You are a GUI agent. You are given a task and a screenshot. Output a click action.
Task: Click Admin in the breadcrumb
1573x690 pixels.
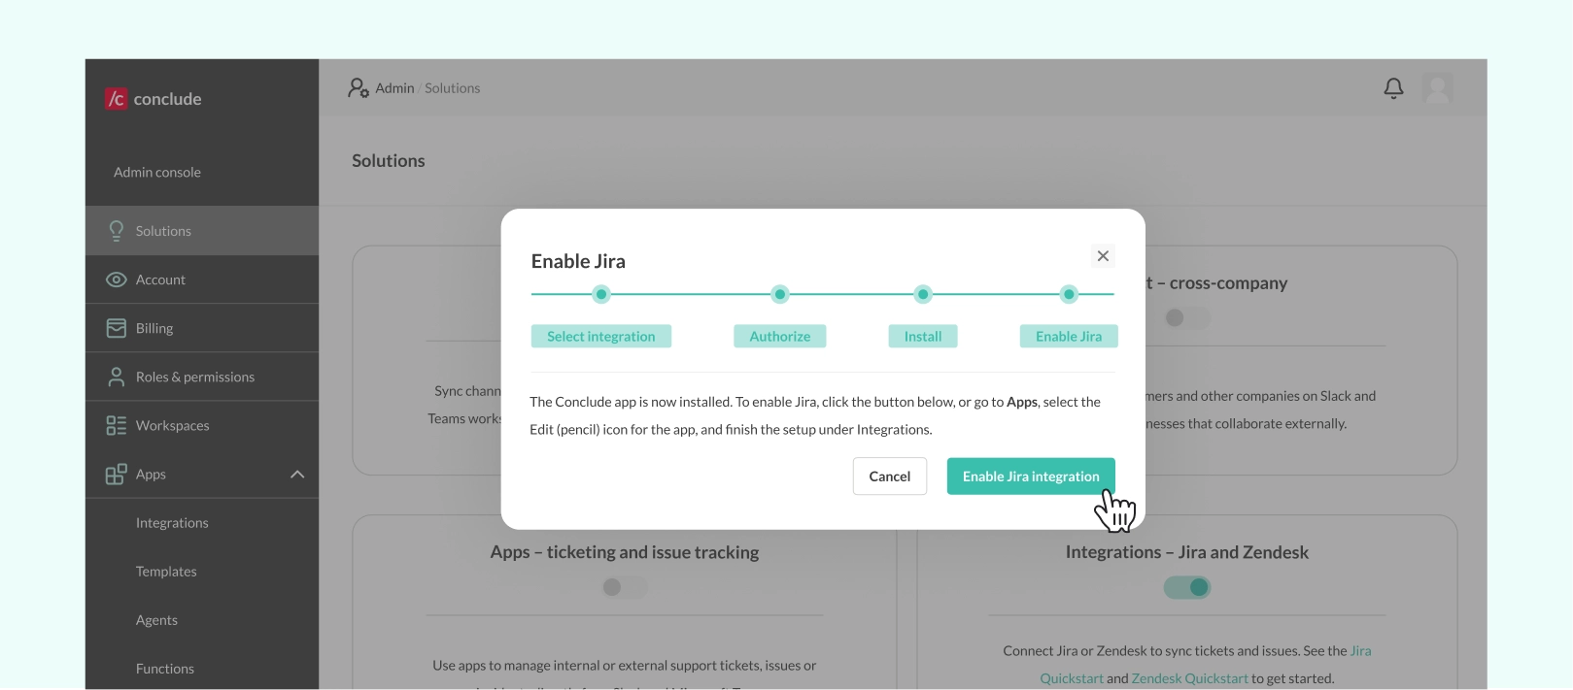pyautogui.click(x=394, y=88)
